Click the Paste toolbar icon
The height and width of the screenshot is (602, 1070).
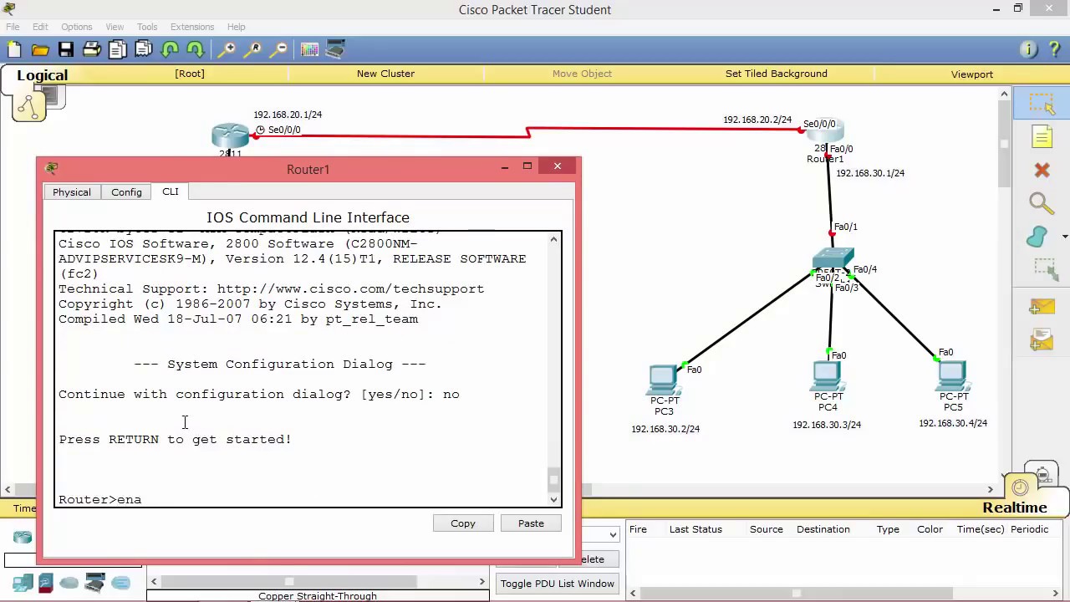(143, 50)
